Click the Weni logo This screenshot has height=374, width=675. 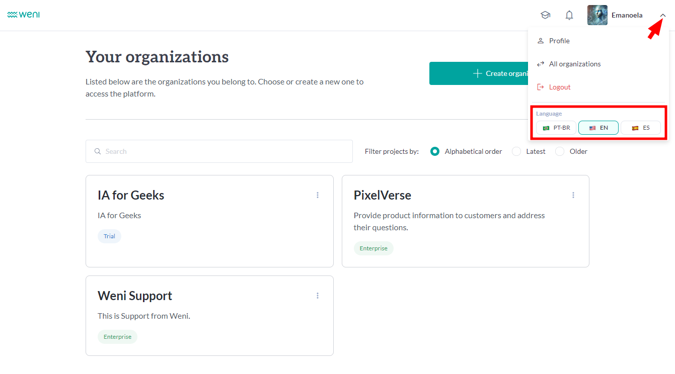(x=24, y=15)
